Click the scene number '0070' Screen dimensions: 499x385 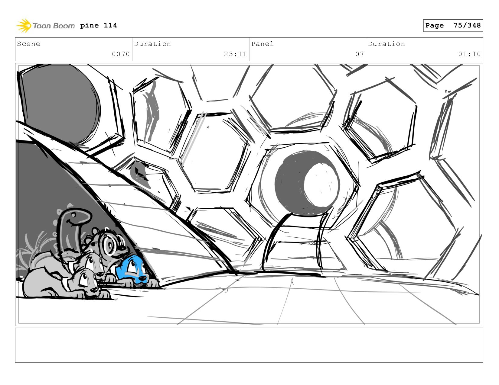click(x=121, y=54)
